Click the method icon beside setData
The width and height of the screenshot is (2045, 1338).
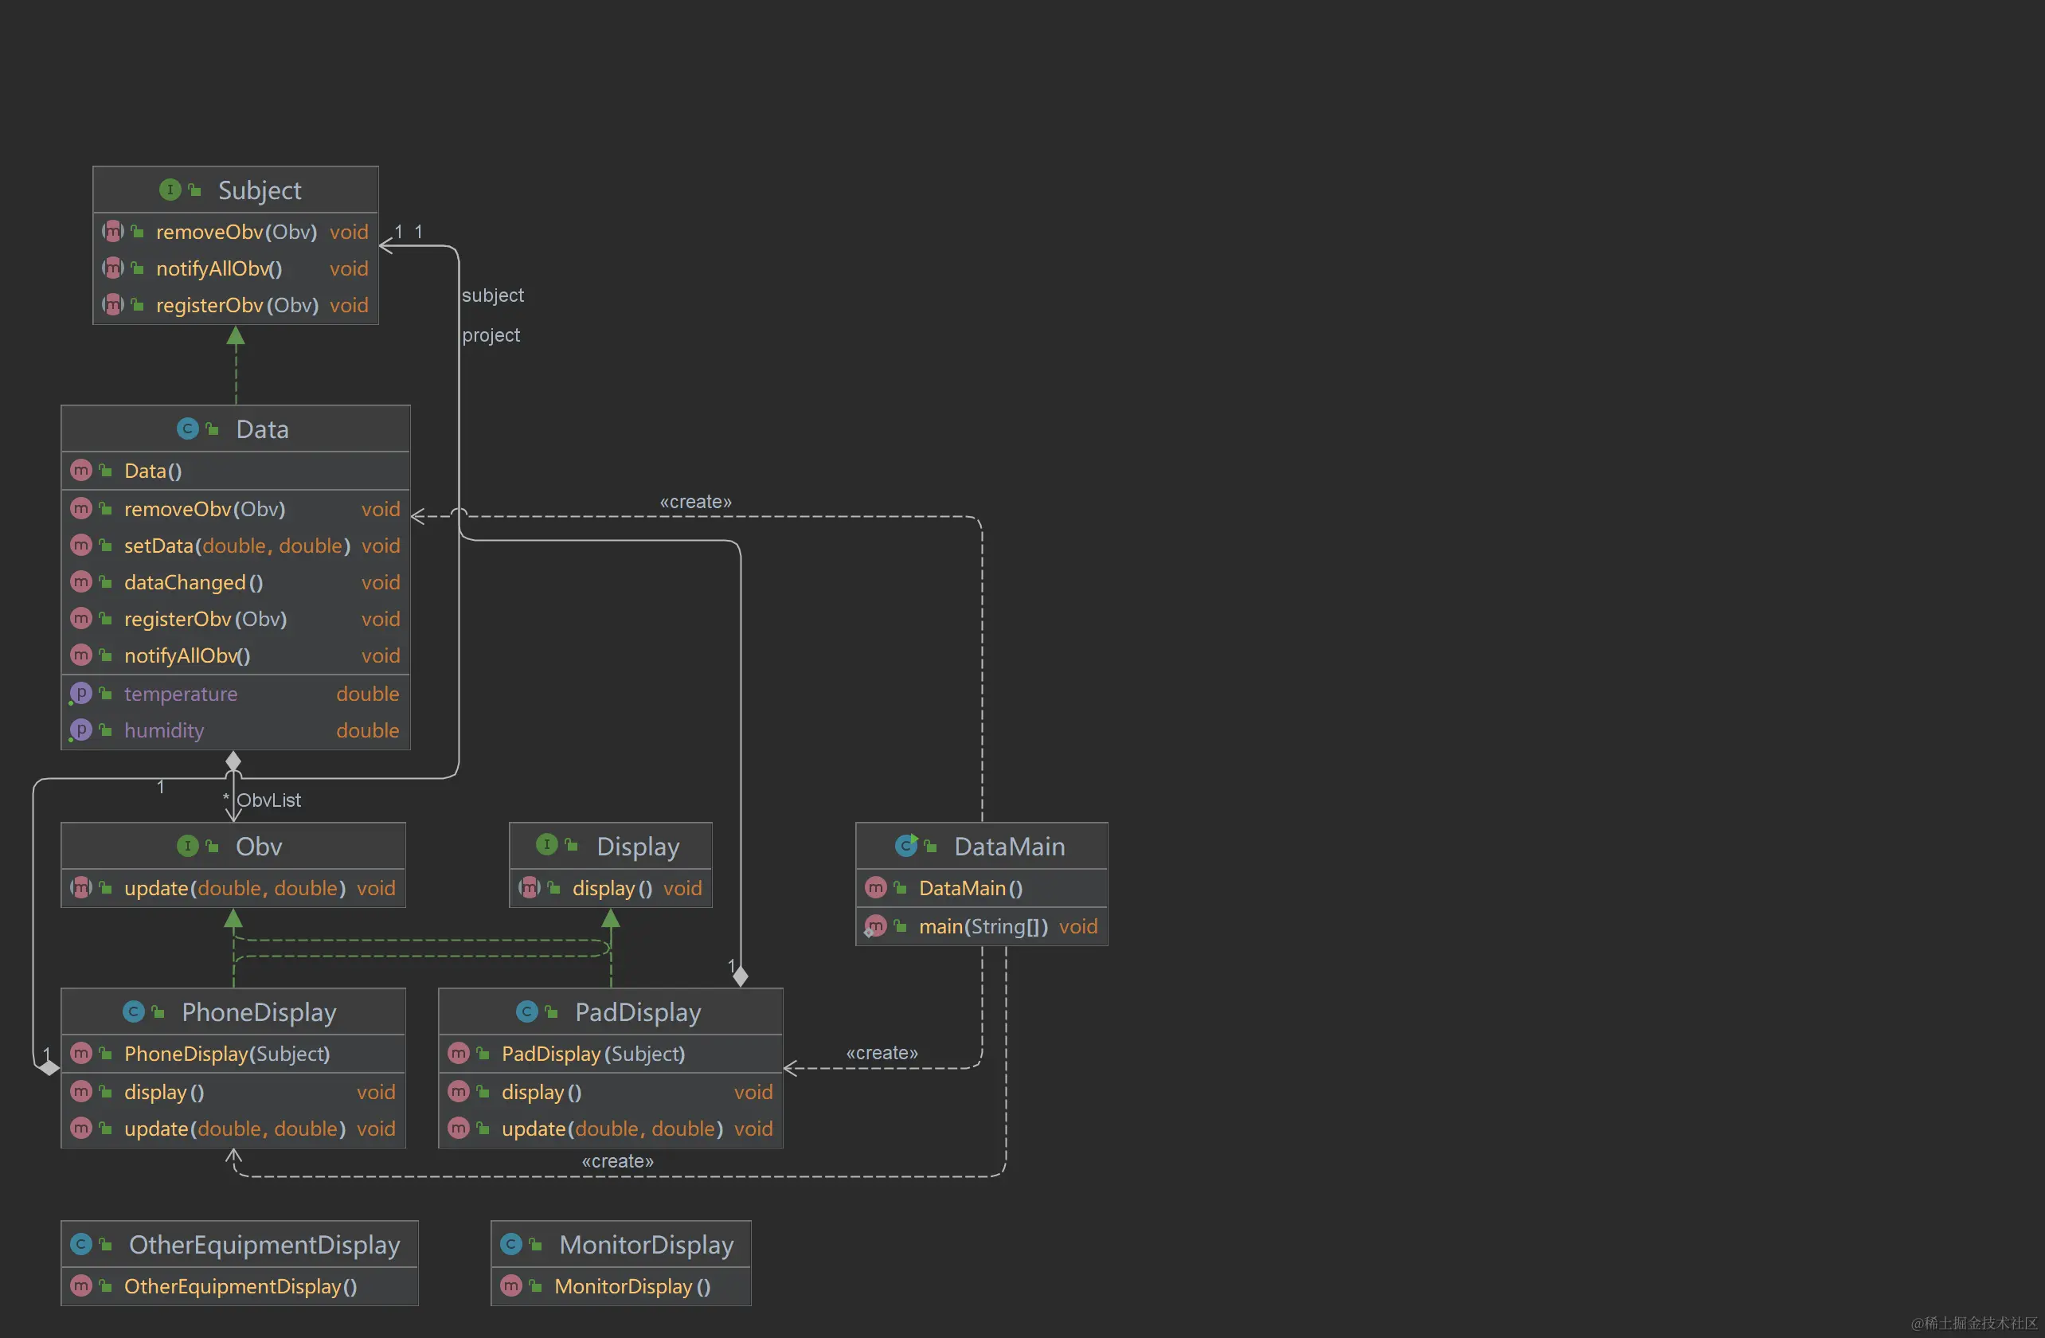80,546
